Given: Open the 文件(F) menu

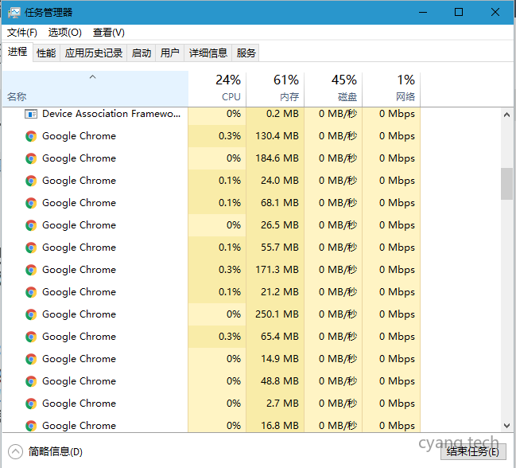Looking at the screenshot, I should 22,33.
